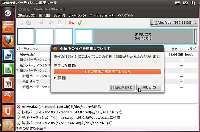
Task: Open the ヘルプ(H) menu
Action: pos(125,15)
